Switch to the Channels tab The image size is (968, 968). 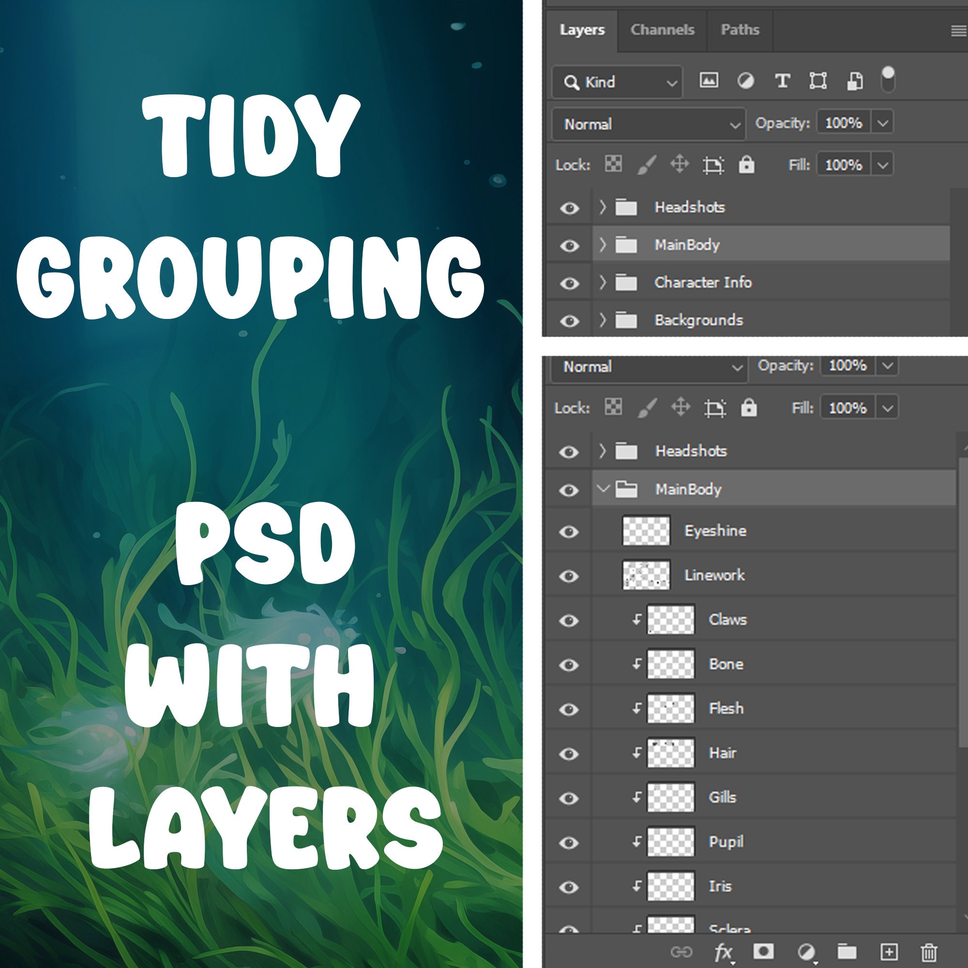coord(662,30)
